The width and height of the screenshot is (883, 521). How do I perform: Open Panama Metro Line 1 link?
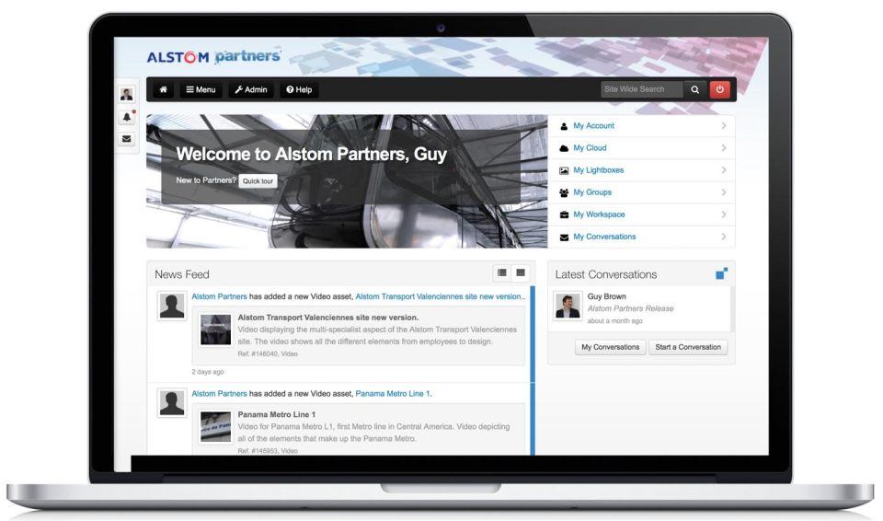393,394
